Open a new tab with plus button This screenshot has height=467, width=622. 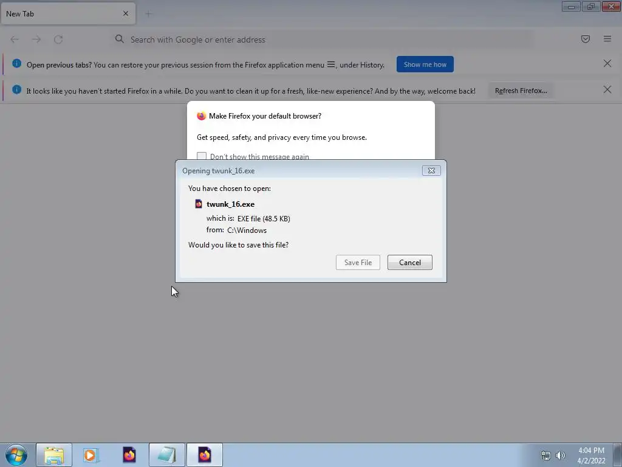tap(148, 15)
